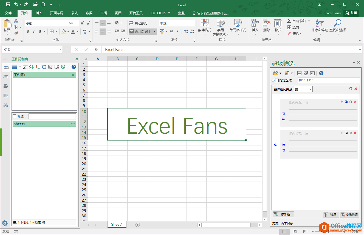Tick the 指定区域 checkbox in Super Filter
Image resolution: width=364 pixels, height=235 pixels.
[277, 80]
